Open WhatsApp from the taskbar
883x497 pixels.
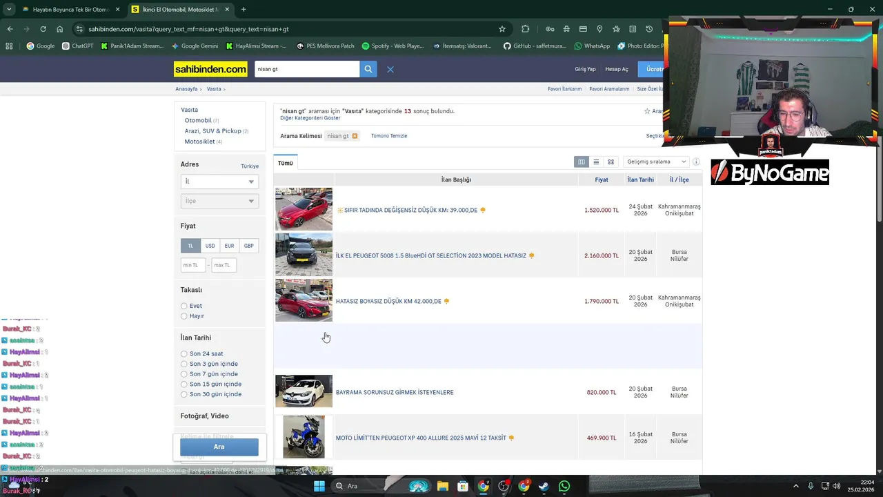(x=564, y=486)
